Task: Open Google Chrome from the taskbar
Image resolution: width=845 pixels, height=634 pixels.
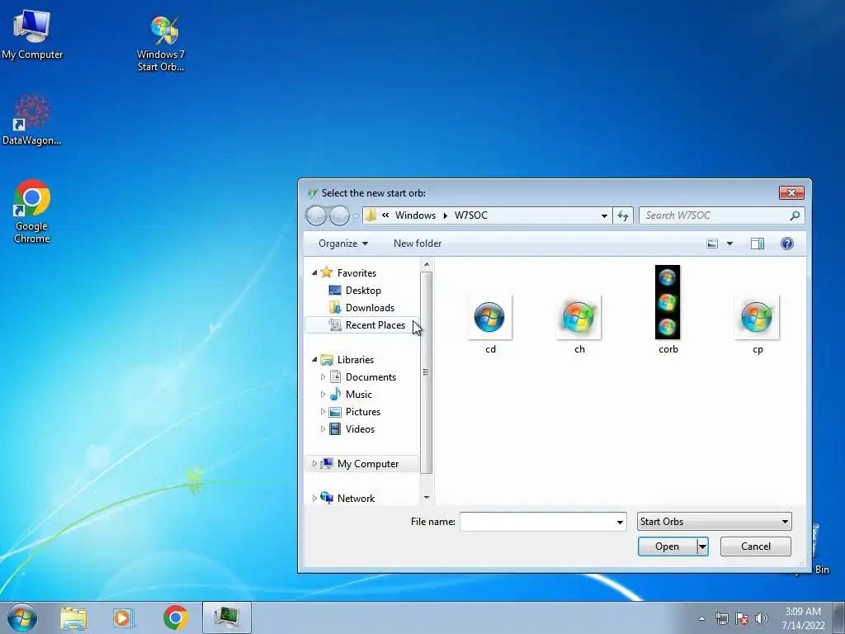Action: (x=175, y=617)
